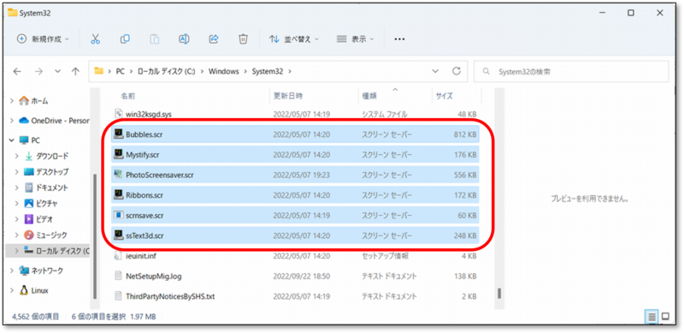The image size is (684, 333).
Task: Sort by 種類 column header
Action: click(x=369, y=96)
